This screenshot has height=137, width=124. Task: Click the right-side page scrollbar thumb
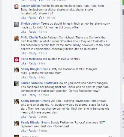pyautogui.click(x=123, y=12)
